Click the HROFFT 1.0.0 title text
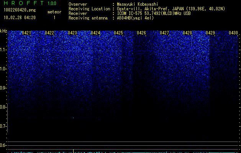This screenshot has width=241, height=153. pyautogui.click(x=30, y=3)
